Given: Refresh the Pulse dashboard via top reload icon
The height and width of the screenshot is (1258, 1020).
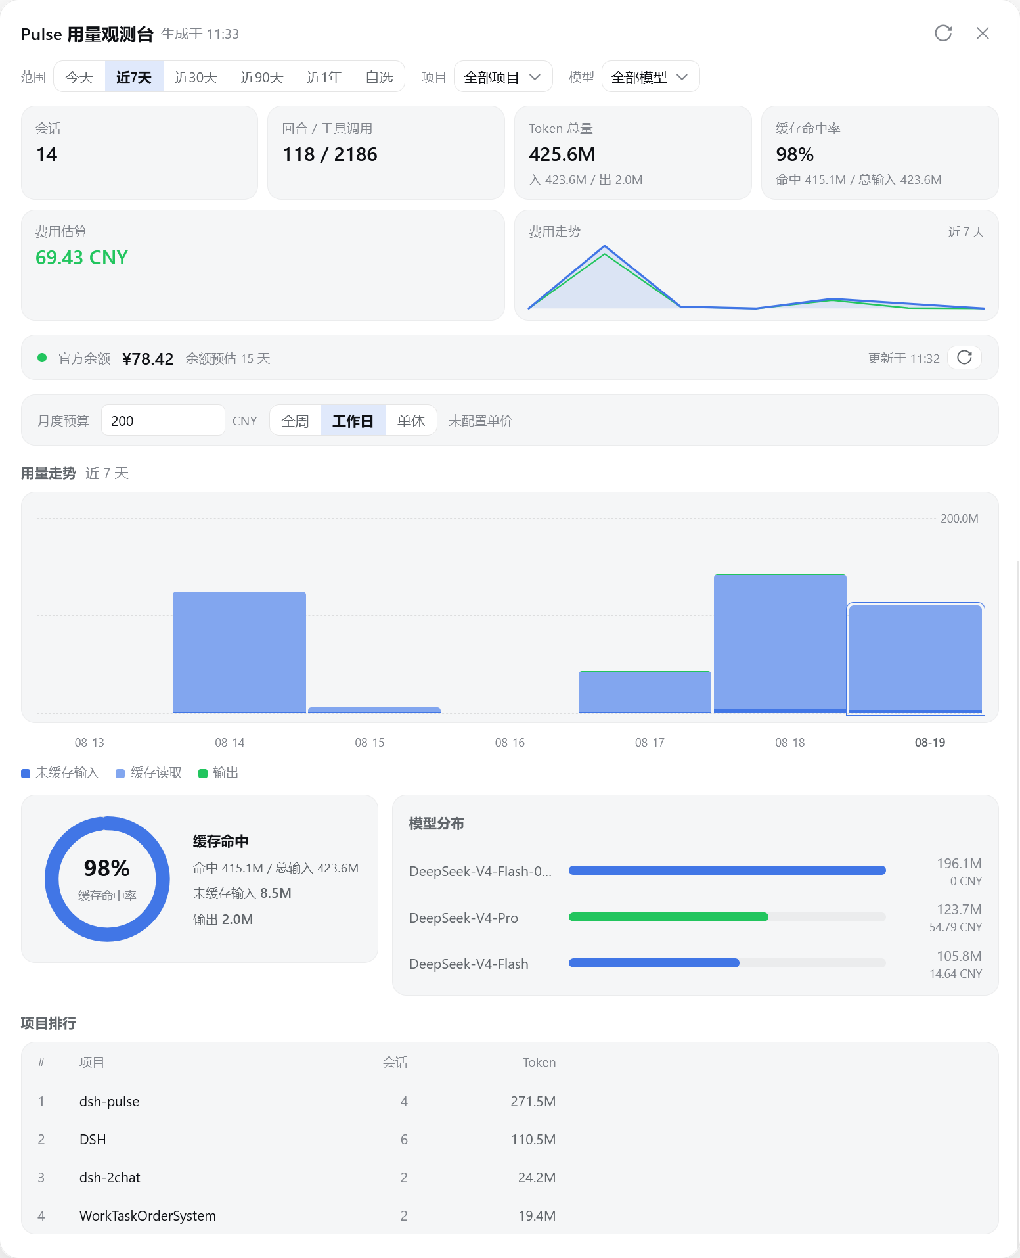Looking at the screenshot, I should [x=943, y=34].
